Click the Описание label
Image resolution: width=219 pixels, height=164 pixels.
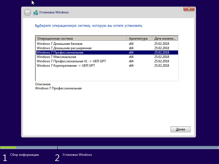click(43, 84)
